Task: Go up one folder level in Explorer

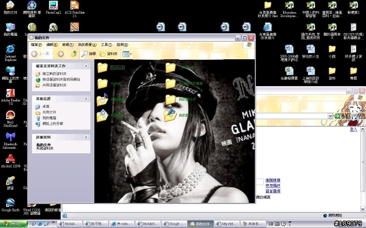Action: [x=74, y=54]
